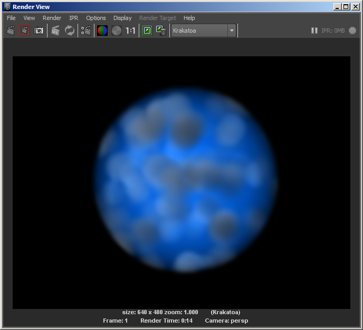This screenshot has width=363, height=330.
Task: Click the 'Render Time: 0:14' status text
Action: [166, 321]
